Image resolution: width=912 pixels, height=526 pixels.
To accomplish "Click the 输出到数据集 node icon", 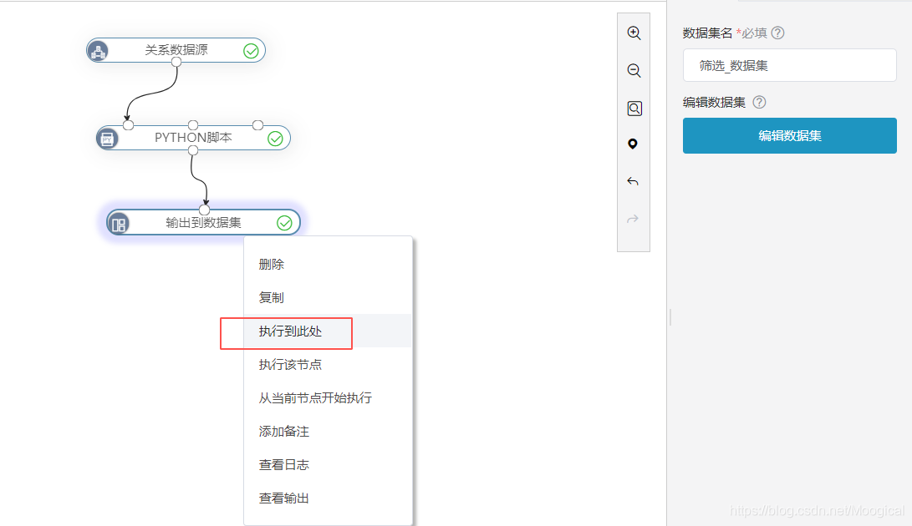I will [118, 224].
